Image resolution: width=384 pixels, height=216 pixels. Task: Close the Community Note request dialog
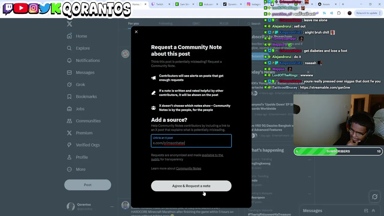pos(136,32)
